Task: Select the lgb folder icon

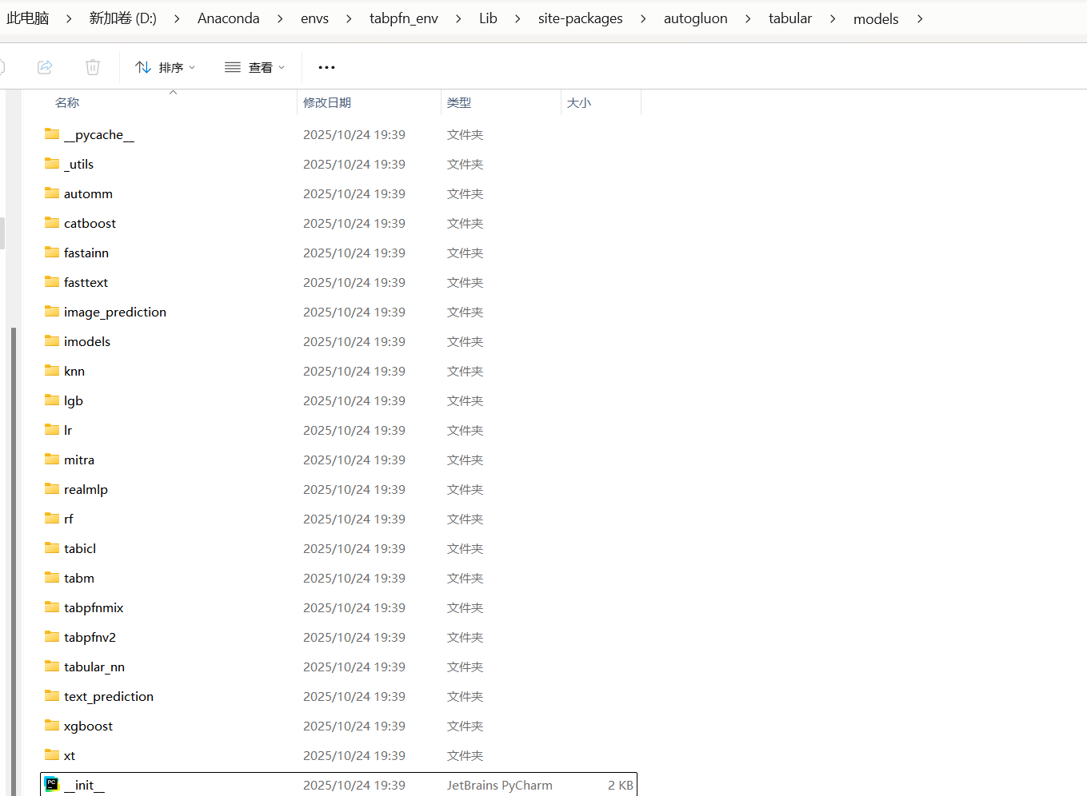Action: click(52, 400)
